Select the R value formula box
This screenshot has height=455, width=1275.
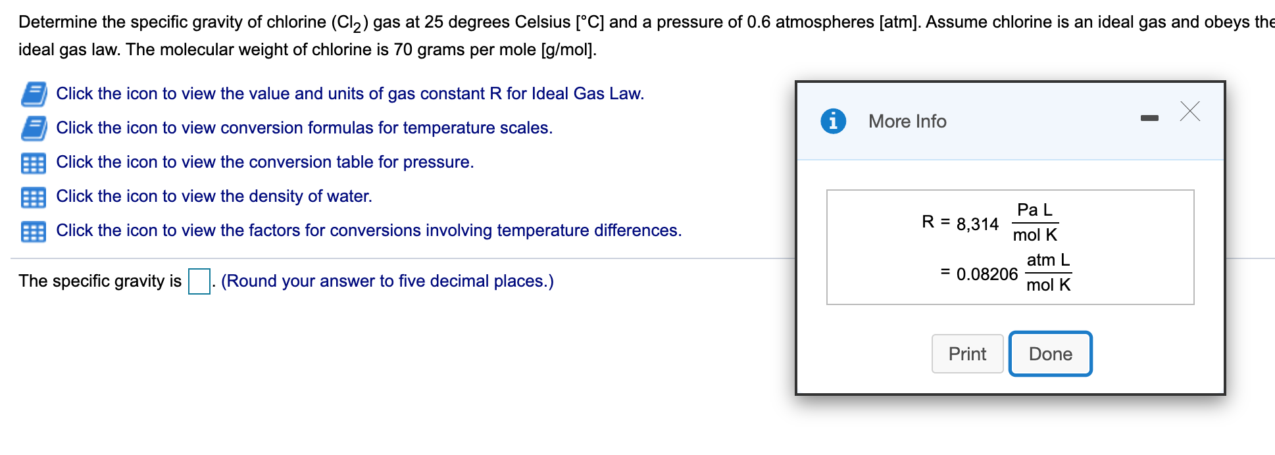[1010, 247]
